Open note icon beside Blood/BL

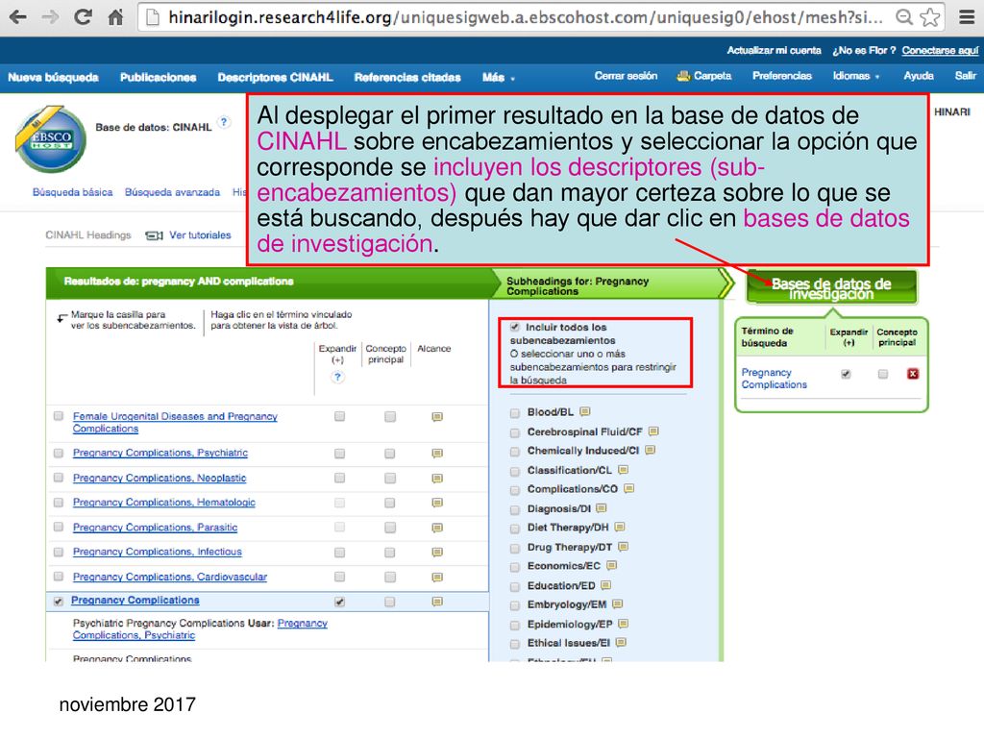point(585,411)
